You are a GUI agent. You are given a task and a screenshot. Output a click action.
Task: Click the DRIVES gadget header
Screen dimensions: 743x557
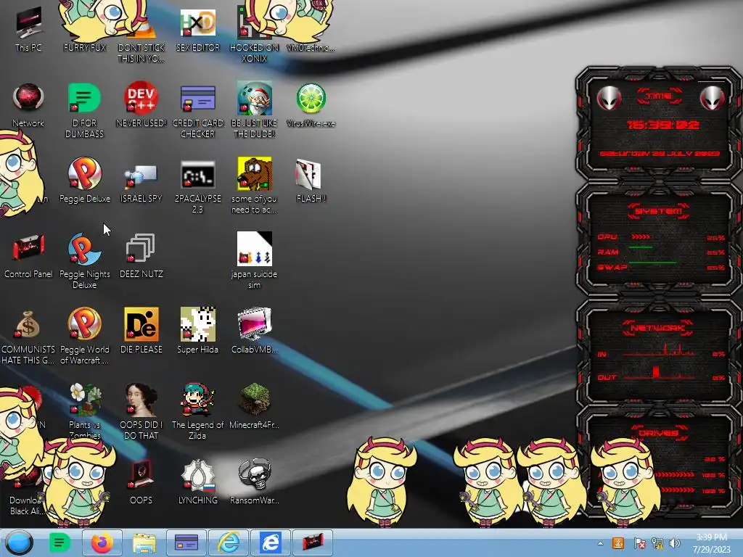click(658, 433)
